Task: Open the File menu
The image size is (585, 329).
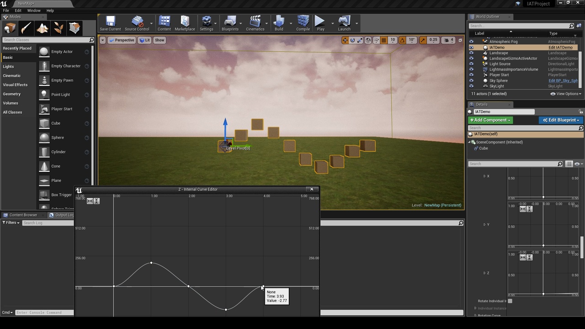Action: coord(6,11)
